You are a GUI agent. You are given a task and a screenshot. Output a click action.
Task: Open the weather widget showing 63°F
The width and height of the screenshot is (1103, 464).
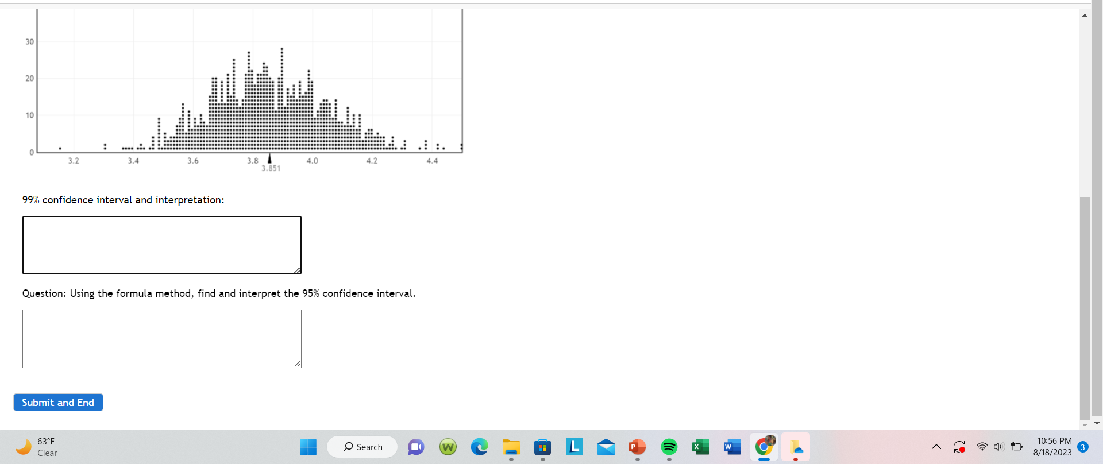pyautogui.click(x=37, y=447)
